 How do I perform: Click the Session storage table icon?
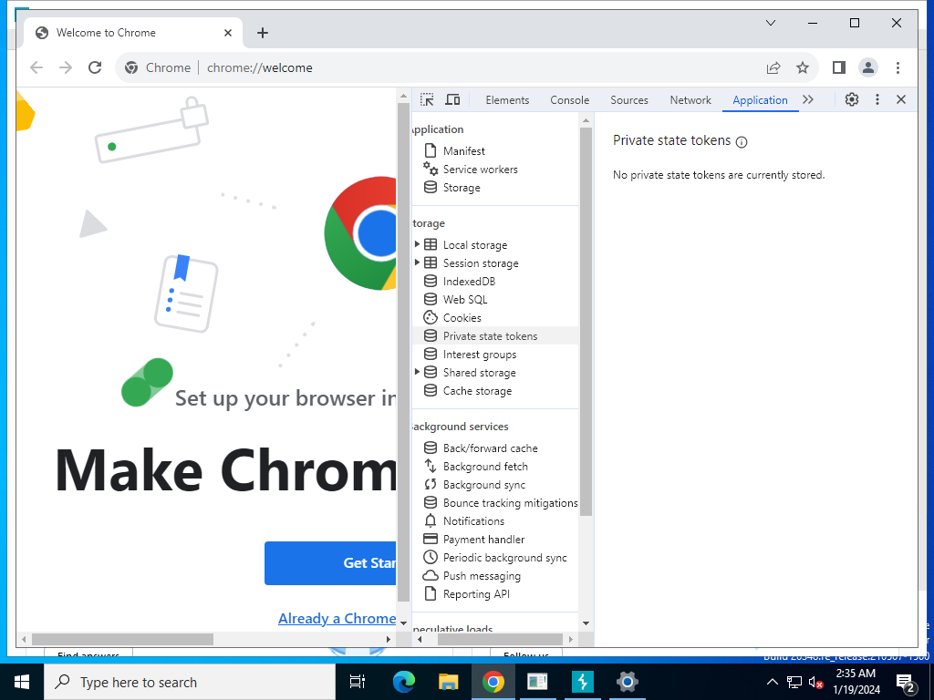[x=431, y=262]
